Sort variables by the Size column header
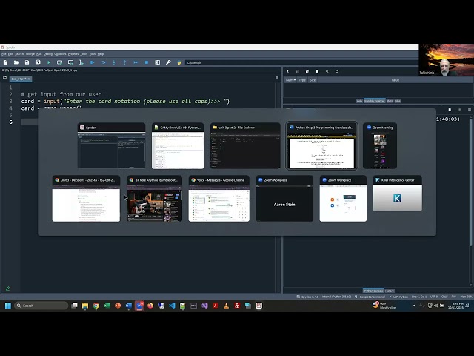The image size is (474, 356). tap(313, 80)
